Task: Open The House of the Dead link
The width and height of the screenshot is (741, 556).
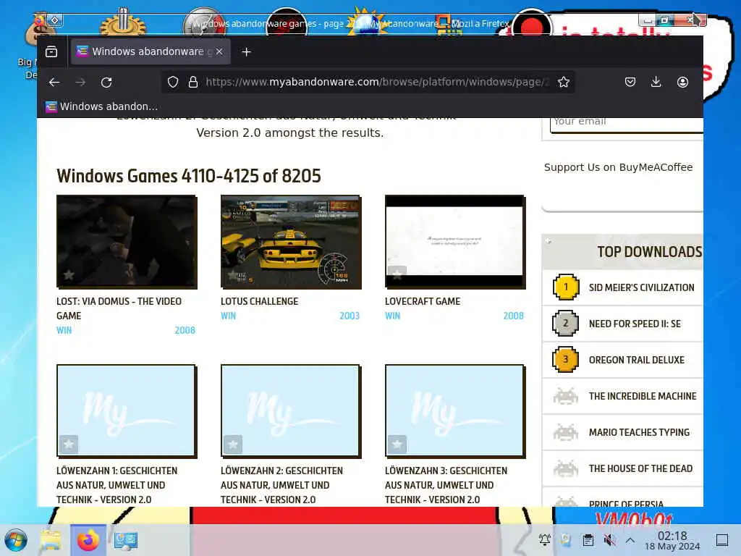Action: click(x=640, y=468)
